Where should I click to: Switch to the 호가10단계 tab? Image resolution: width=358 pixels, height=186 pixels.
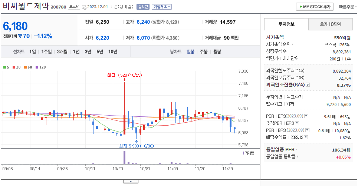(331, 24)
